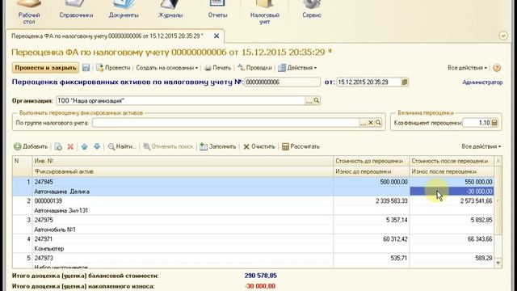Click Заполнить to fill the table

[x=217, y=146]
